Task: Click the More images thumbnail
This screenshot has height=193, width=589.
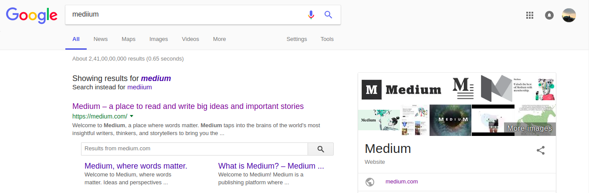Action: click(x=530, y=128)
